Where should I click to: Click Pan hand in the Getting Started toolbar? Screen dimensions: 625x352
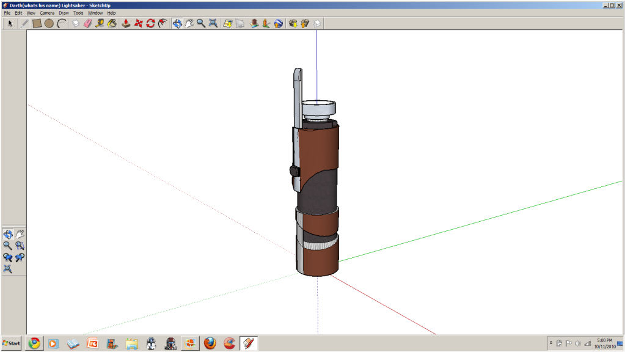(189, 23)
